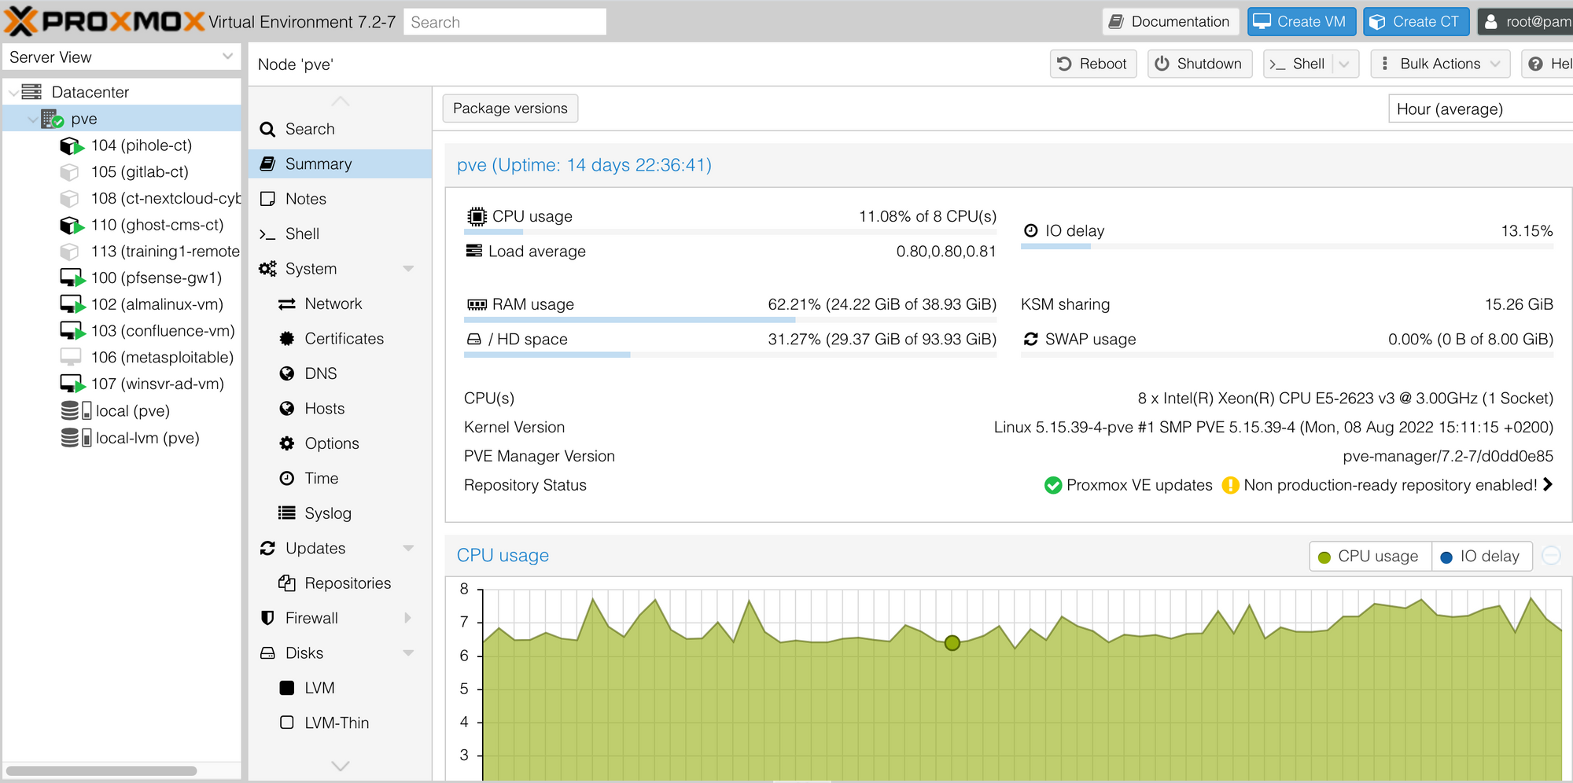The image size is (1573, 783).
Task: Select 107 (winsvr-ad-vm) in the tree
Action: 122,384
